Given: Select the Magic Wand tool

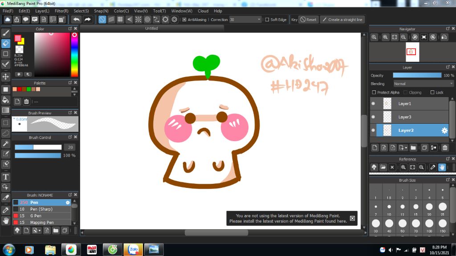Looking at the screenshot, I should coord(5,143).
